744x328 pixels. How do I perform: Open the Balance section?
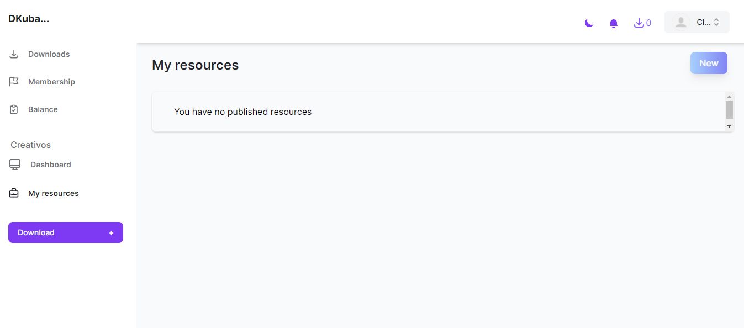tap(43, 109)
